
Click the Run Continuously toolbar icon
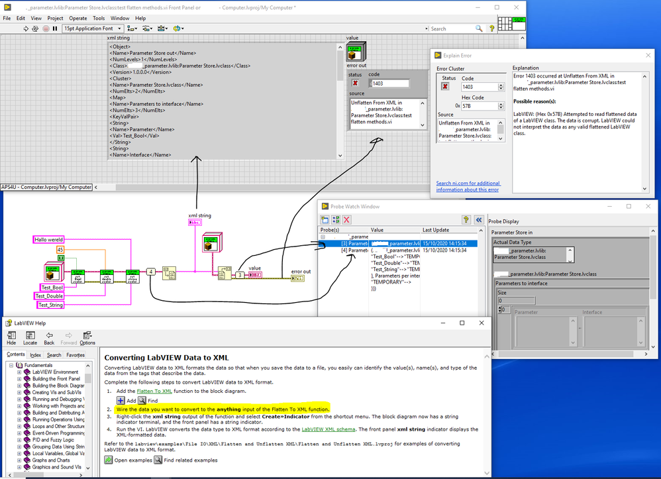(x=35, y=28)
